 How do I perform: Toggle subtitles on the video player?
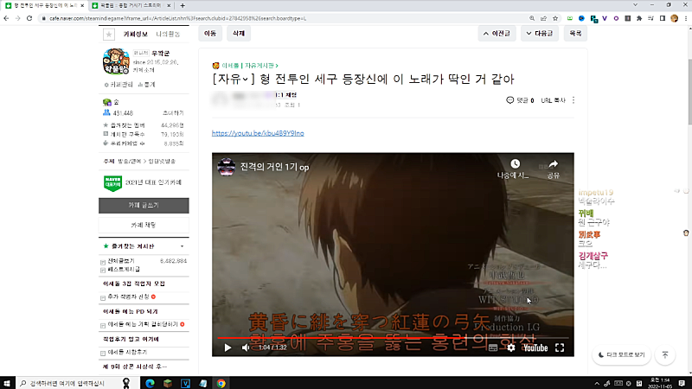[x=493, y=348]
